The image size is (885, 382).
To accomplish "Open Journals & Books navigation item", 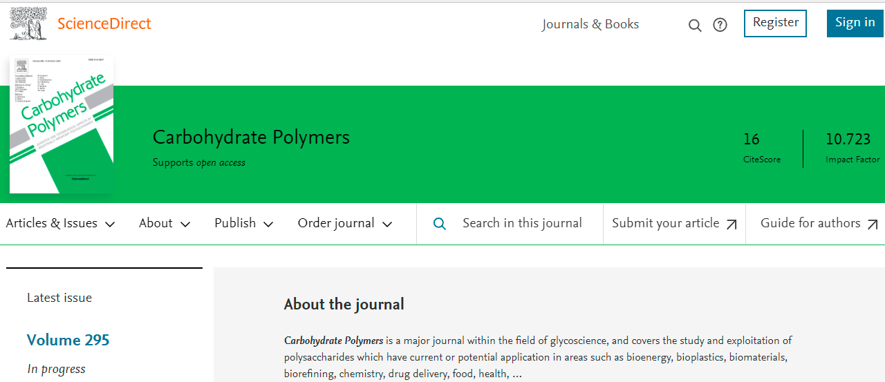I will (590, 24).
